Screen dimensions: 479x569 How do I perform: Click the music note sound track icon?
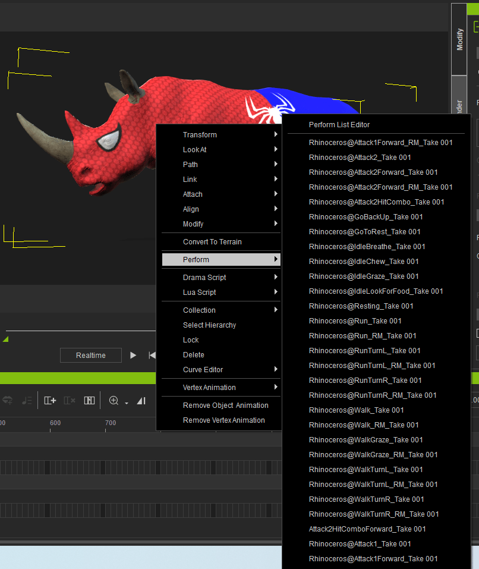click(27, 401)
